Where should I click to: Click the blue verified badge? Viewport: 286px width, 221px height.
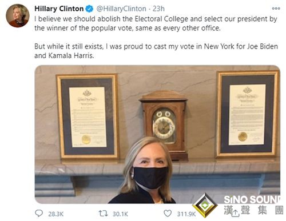[x=89, y=9]
